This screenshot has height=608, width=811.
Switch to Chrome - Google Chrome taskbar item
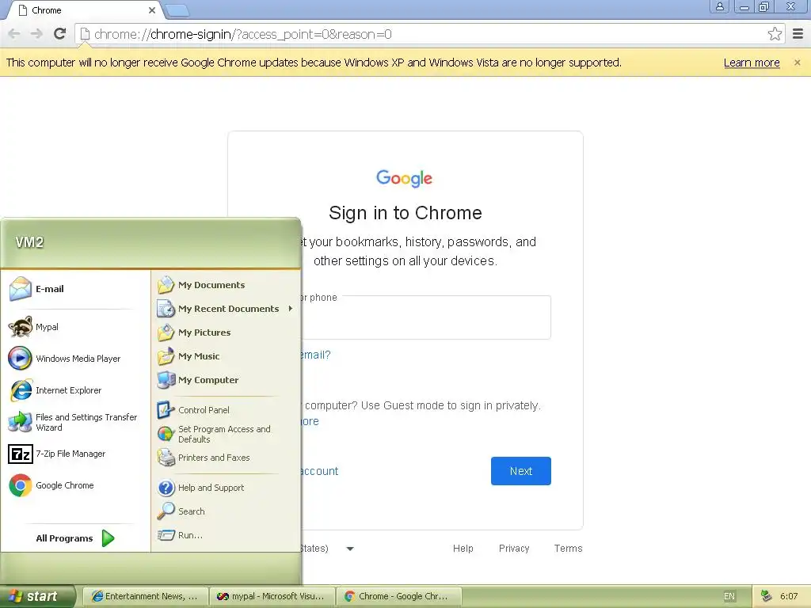click(399, 597)
